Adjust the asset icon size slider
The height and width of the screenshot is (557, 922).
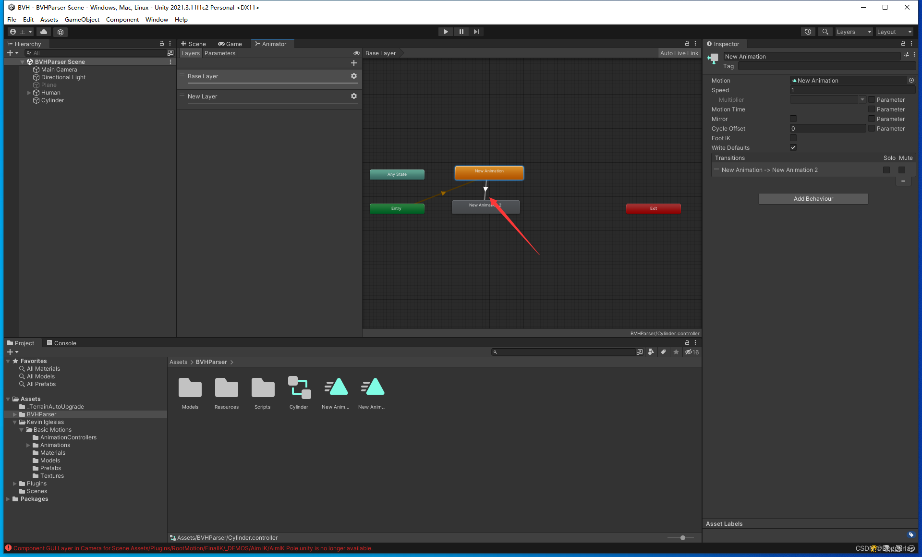[x=682, y=538]
